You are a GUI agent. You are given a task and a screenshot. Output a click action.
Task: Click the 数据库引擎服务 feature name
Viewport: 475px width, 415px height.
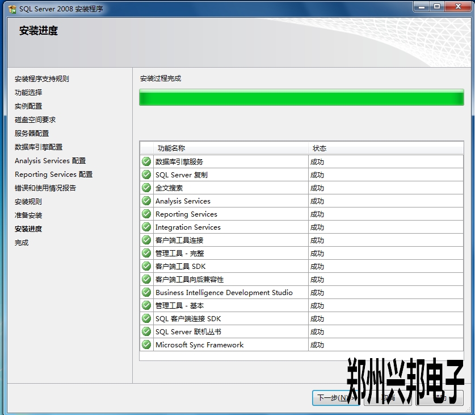click(x=179, y=162)
